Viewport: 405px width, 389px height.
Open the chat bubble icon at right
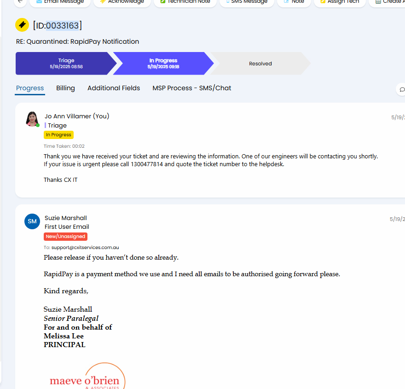[x=401, y=89]
